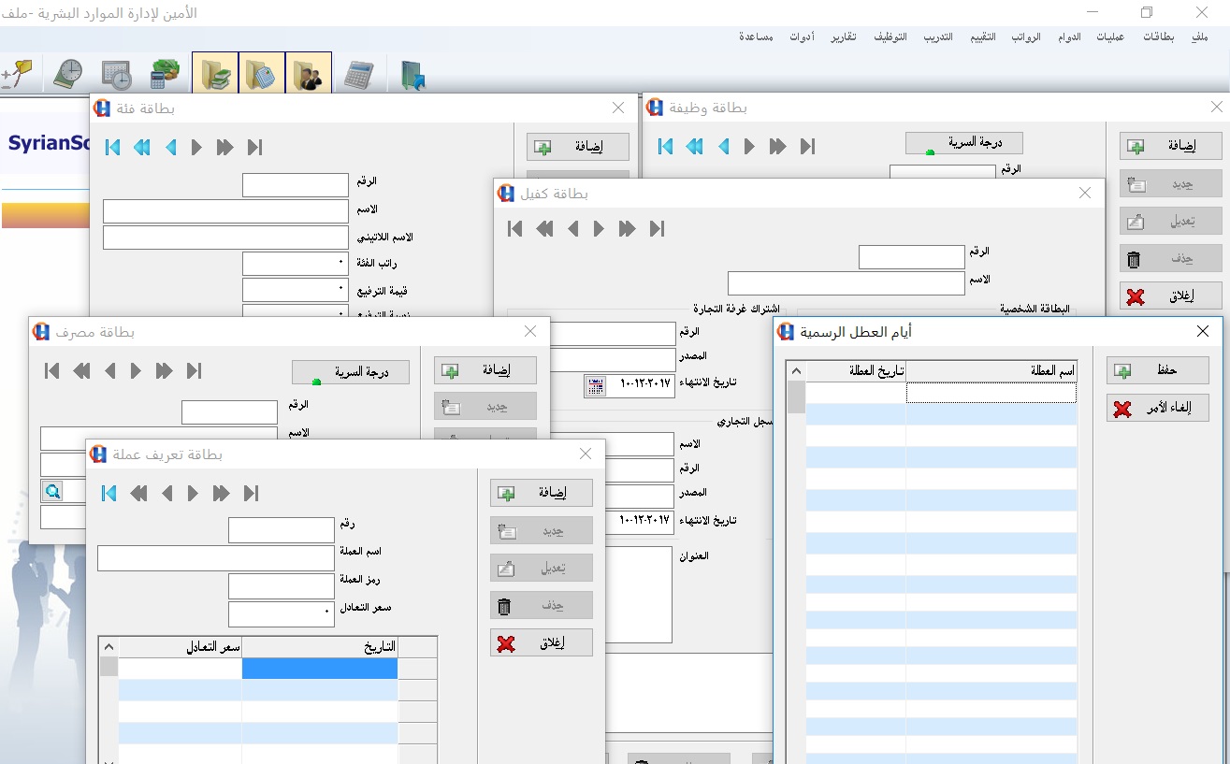This screenshot has height=764, width=1230.
Task: Click the اسم العملة input field
Action: coord(216,558)
